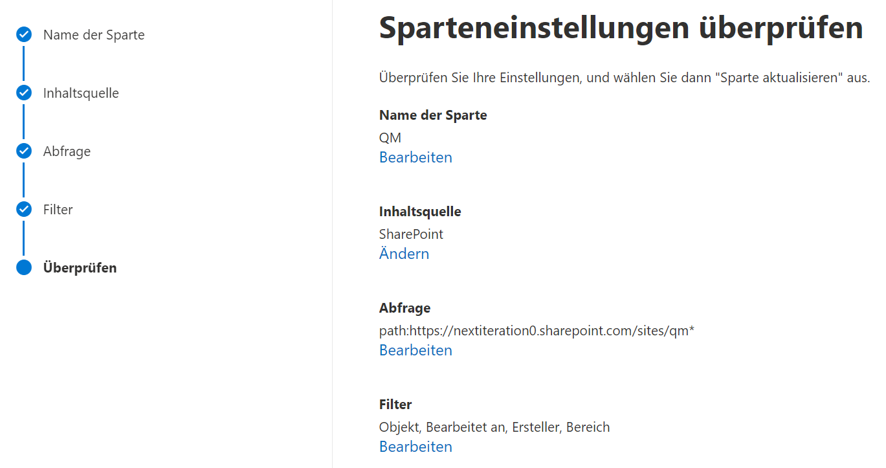Go to the Inhaltsquelle wizard step
This screenshot has height=468, width=886.
tap(81, 93)
